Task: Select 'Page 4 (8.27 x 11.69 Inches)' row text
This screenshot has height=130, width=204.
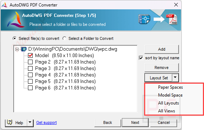Action: 65,75
